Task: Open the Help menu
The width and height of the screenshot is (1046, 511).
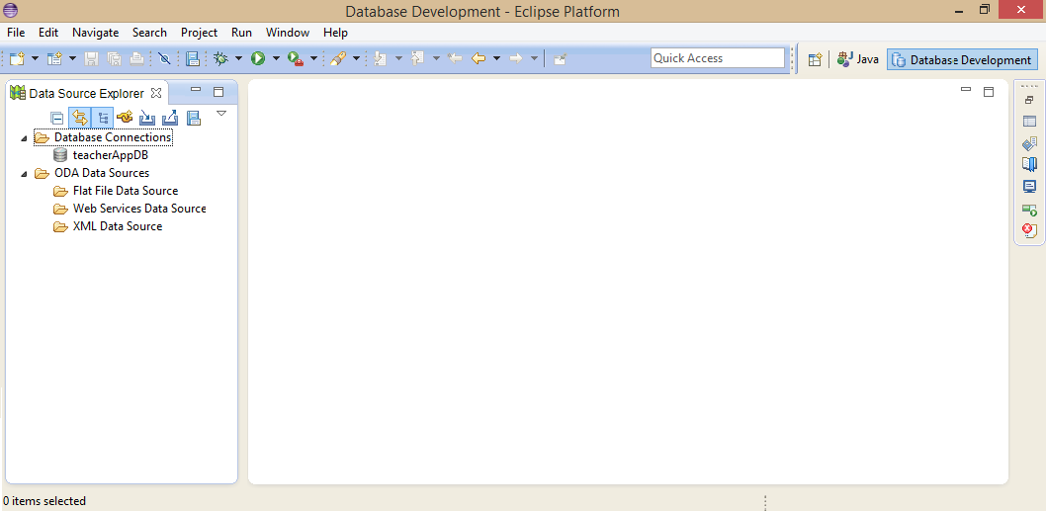Action: point(335,32)
